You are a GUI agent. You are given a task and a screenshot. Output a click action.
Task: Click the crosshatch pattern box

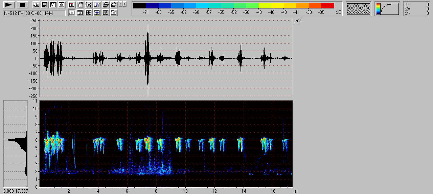point(359,8)
